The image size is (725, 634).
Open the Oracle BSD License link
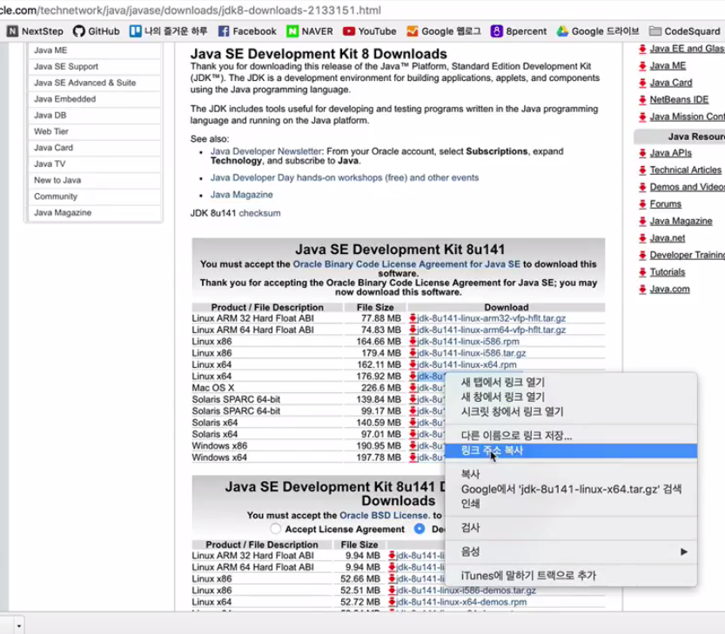coord(383,515)
